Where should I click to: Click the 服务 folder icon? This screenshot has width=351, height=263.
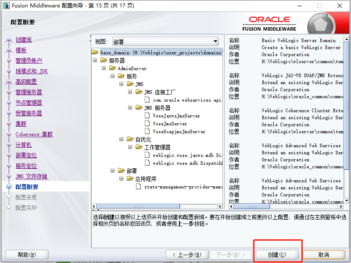pyautogui.click(x=122, y=76)
